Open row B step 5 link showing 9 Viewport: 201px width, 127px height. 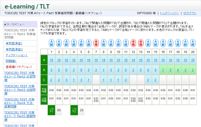[x=81, y=70]
